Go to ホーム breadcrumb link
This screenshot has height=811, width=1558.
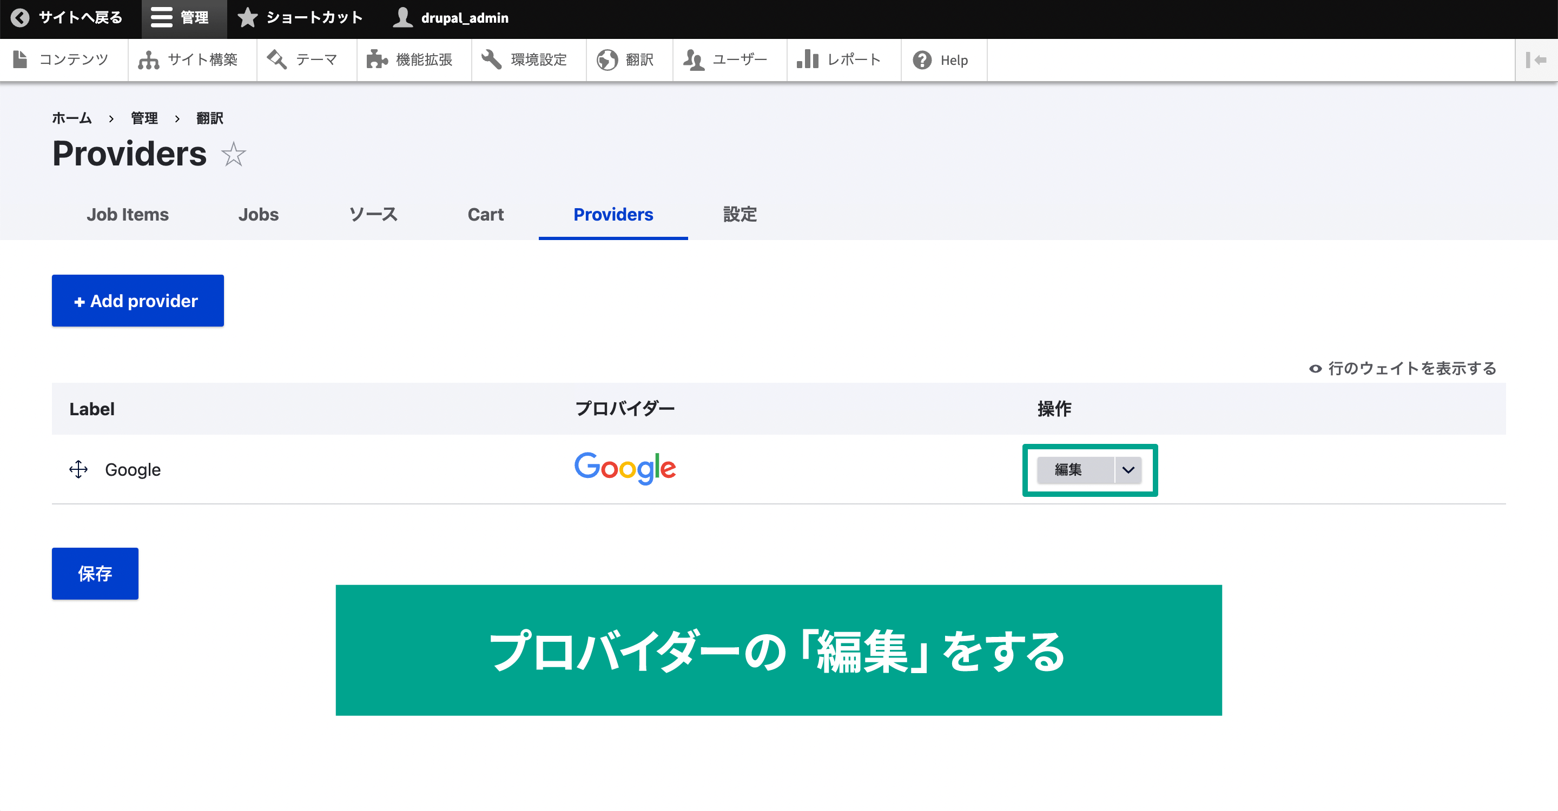coord(71,118)
